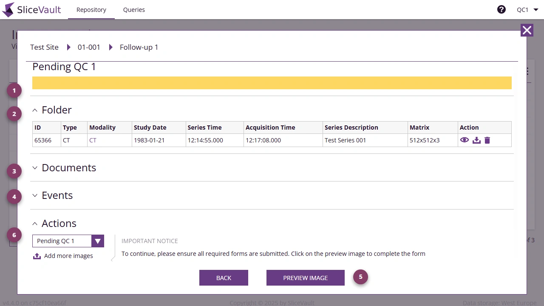The width and height of the screenshot is (544, 306).
Task: Click the IMPORTANT NOTICE label
Action: (x=150, y=241)
